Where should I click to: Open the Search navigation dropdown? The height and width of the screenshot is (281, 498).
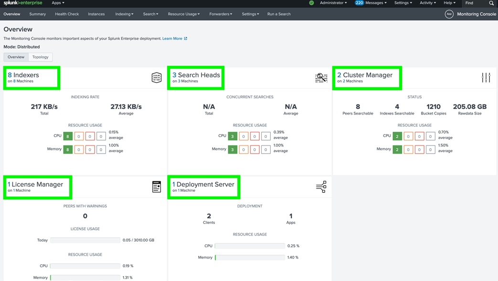150,14
